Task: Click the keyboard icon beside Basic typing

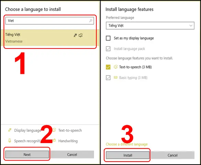Action: 116,77
